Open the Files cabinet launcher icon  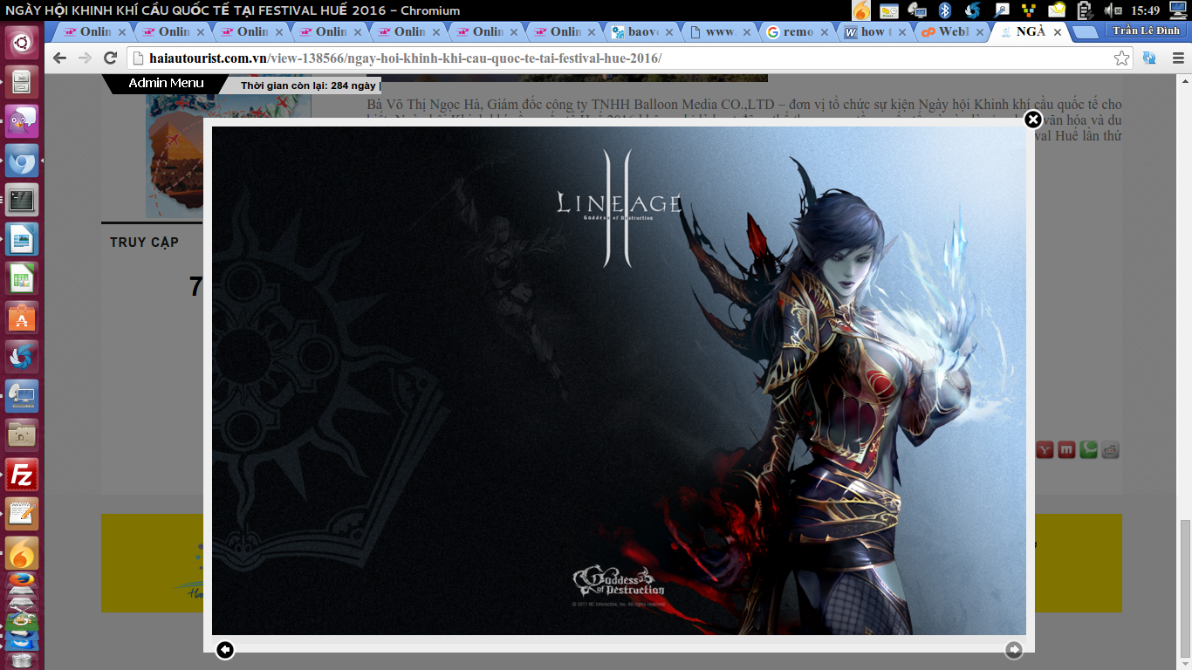point(22,82)
